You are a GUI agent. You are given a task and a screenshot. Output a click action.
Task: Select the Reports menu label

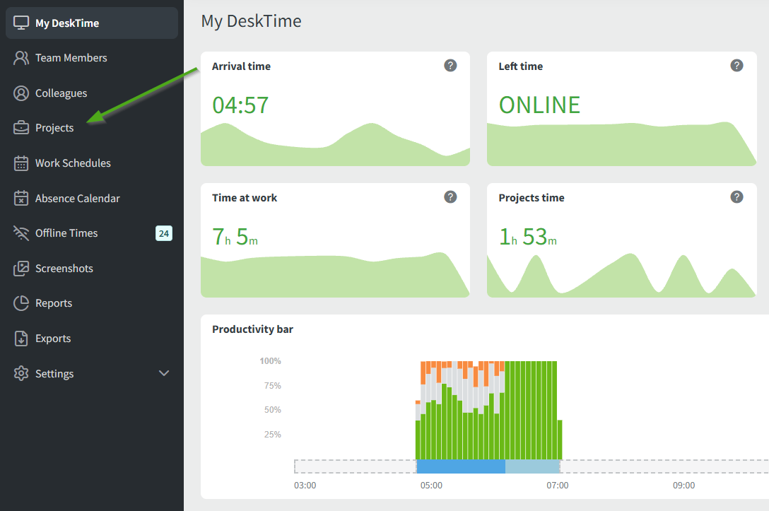coord(54,303)
